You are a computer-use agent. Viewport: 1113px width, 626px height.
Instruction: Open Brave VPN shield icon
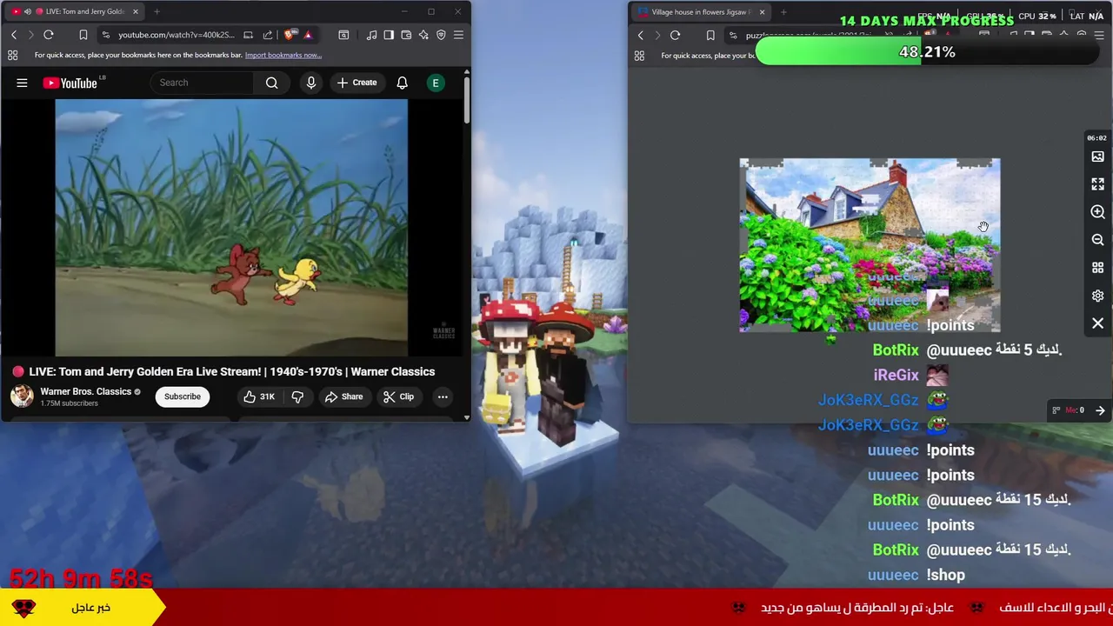(441, 35)
